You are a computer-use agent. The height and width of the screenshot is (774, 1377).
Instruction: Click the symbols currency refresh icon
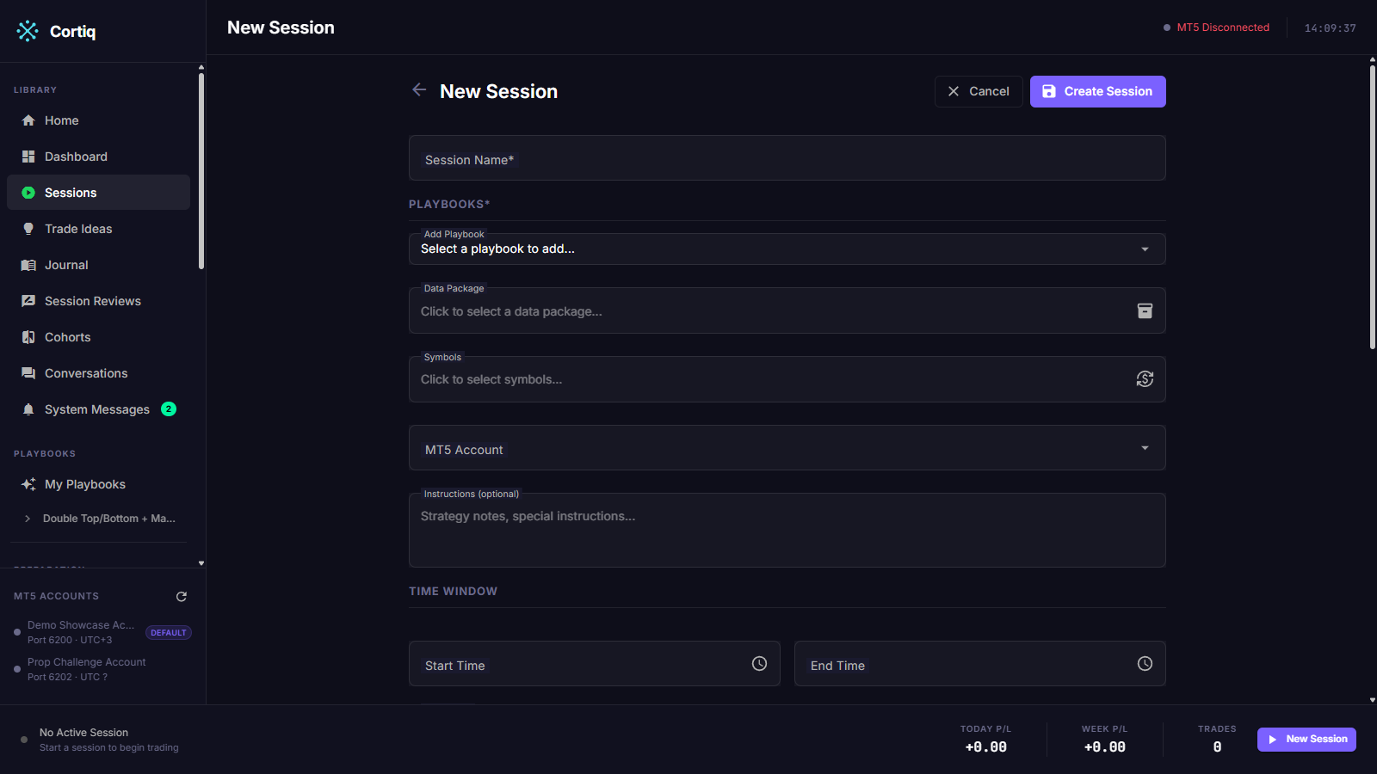tap(1145, 378)
